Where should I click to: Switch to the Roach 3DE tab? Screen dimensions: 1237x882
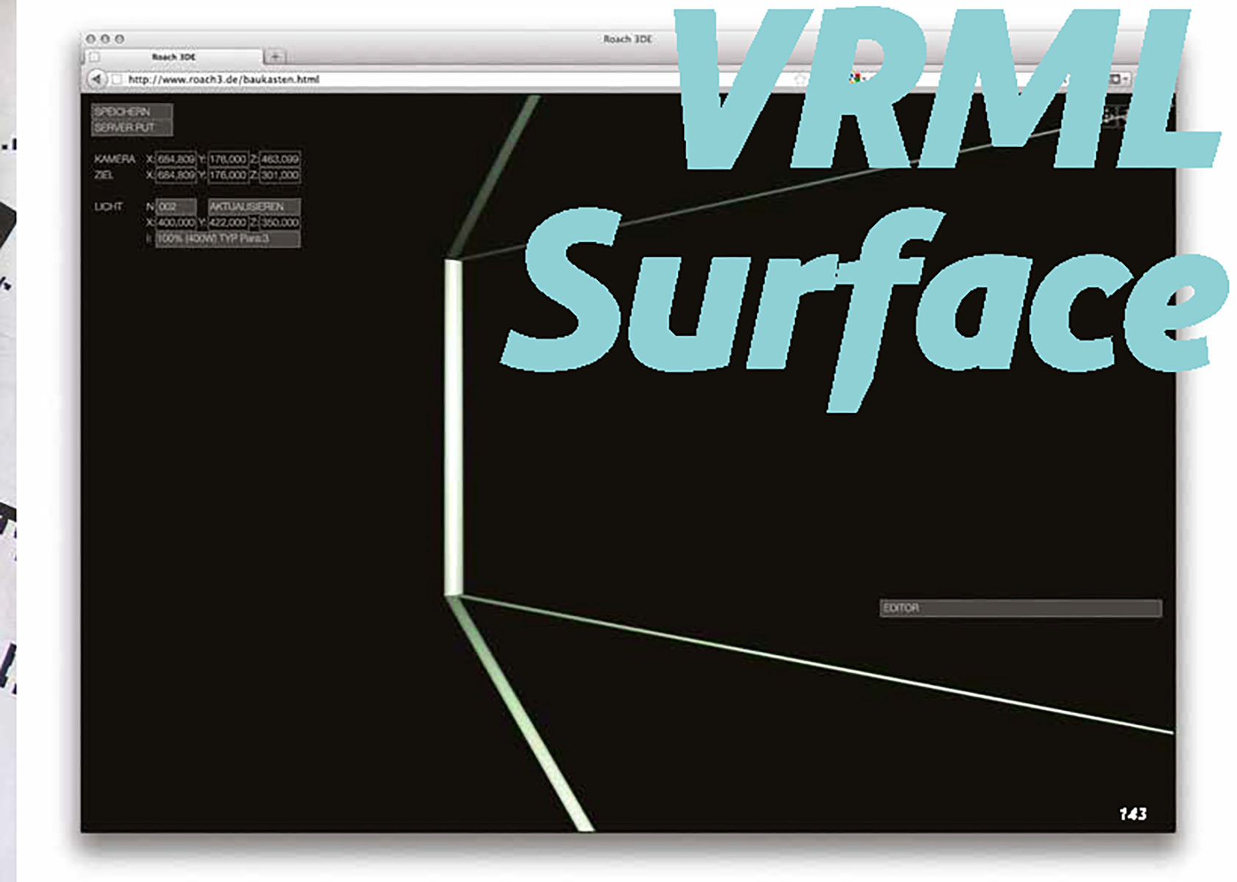[x=174, y=57]
